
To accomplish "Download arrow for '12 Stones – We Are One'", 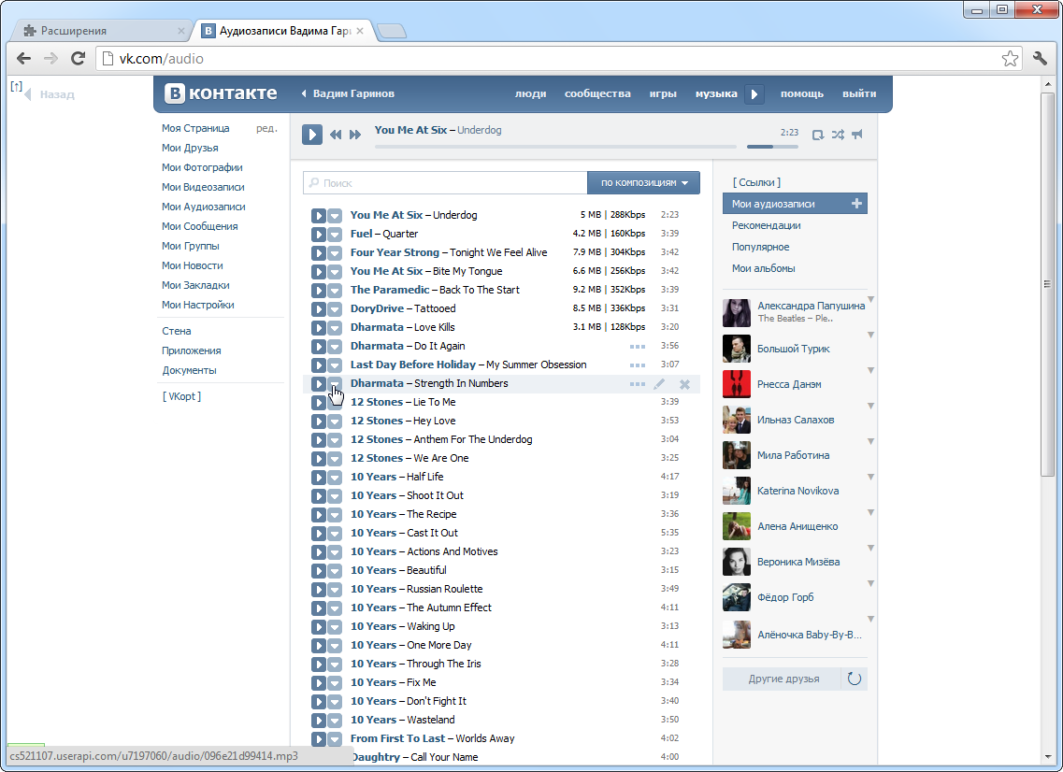I will click(335, 459).
